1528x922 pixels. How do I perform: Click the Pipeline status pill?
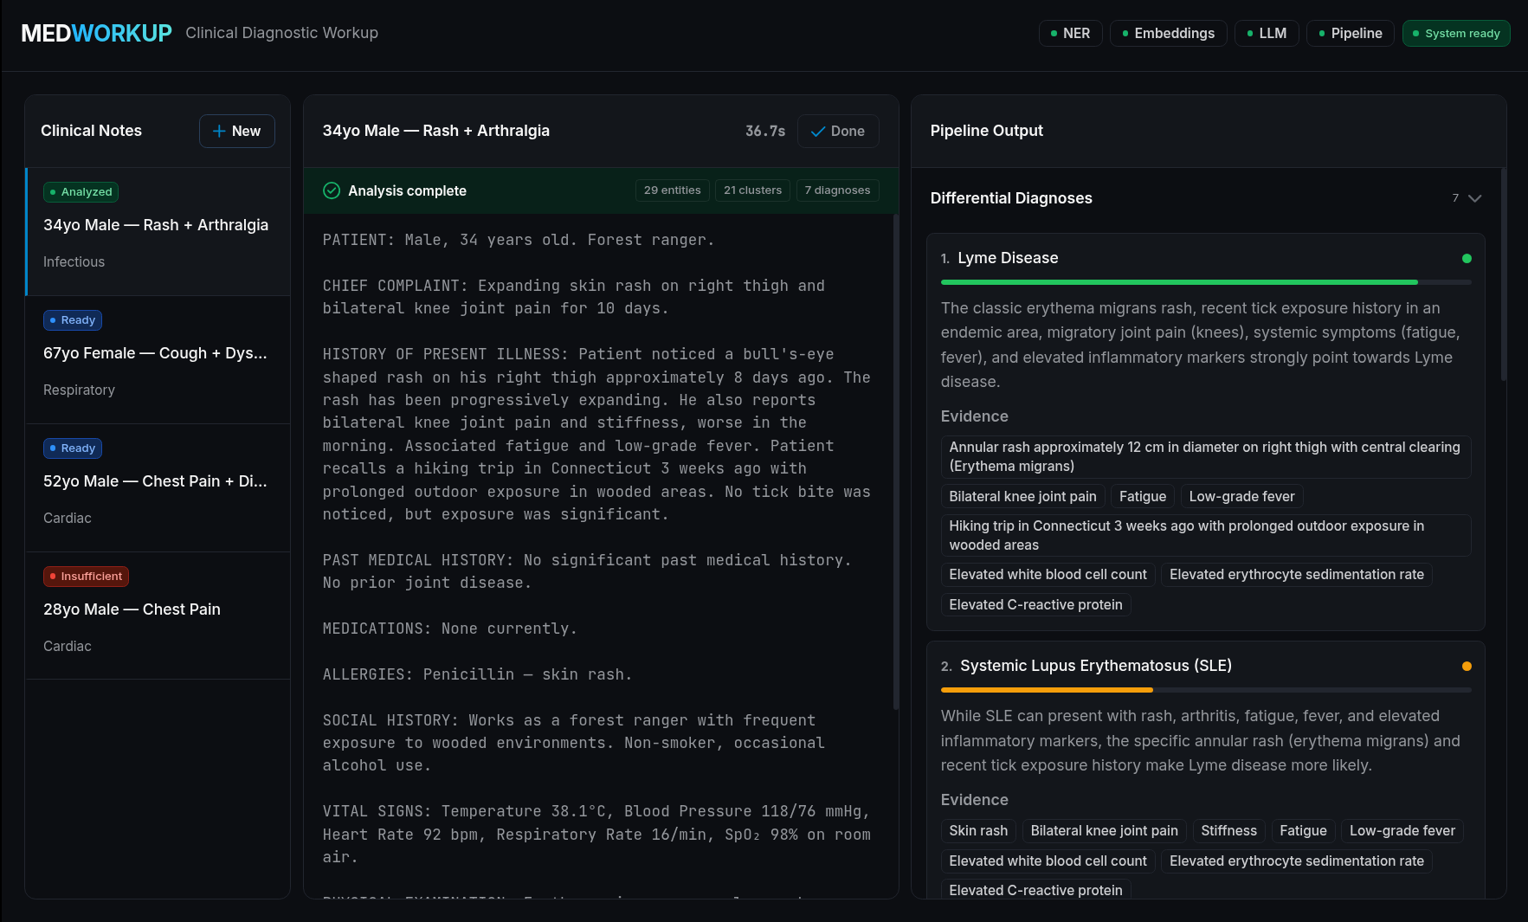(1350, 33)
